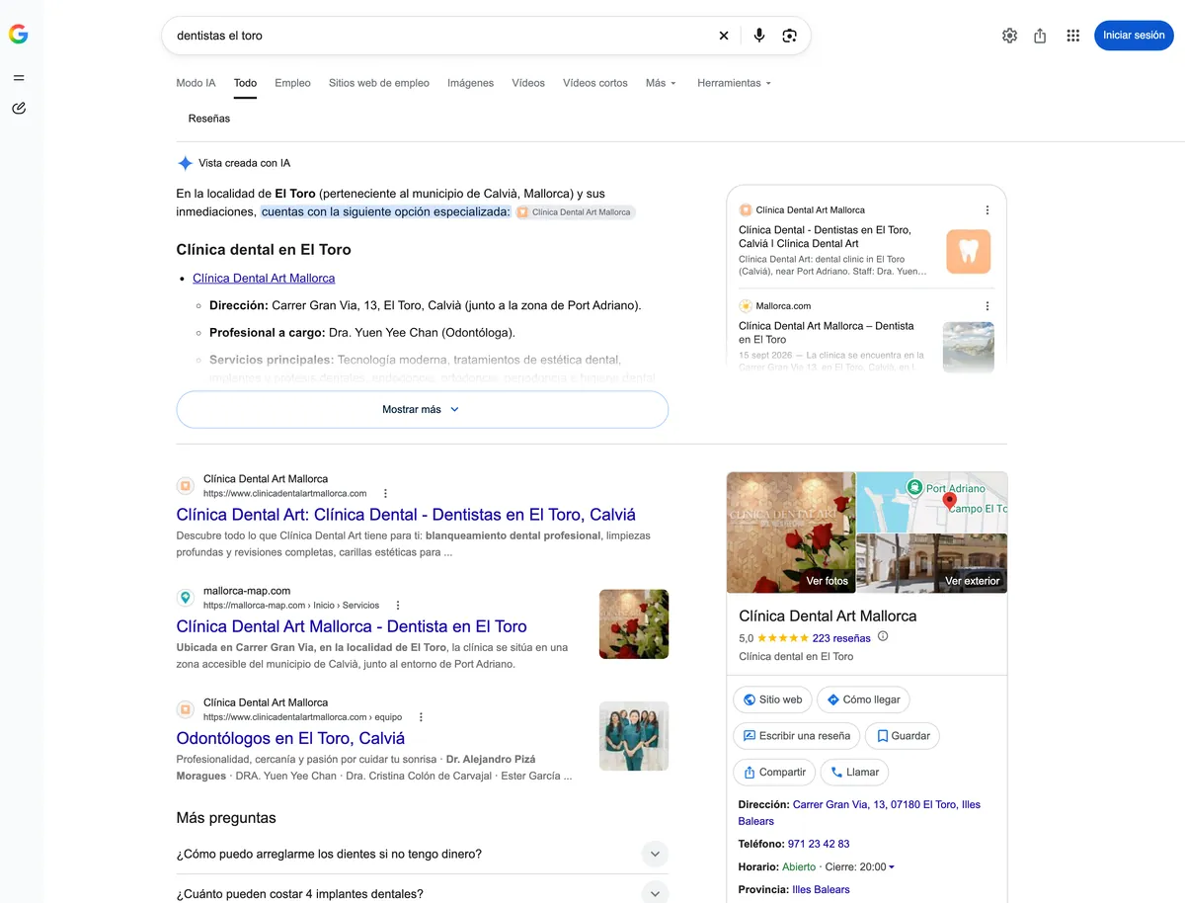Screen dimensions: 1185x903
Task: Expand the question about fixing teeth without money
Action: (655, 854)
